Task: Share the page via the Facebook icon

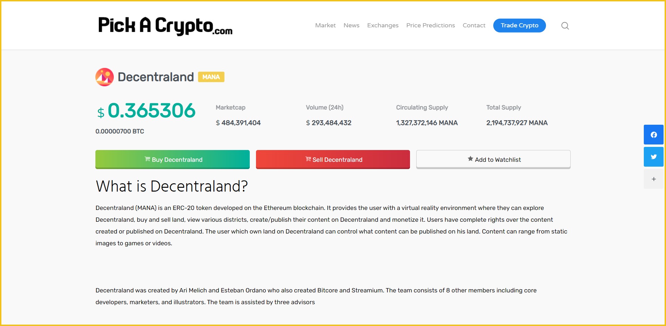Action: click(x=654, y=135)
